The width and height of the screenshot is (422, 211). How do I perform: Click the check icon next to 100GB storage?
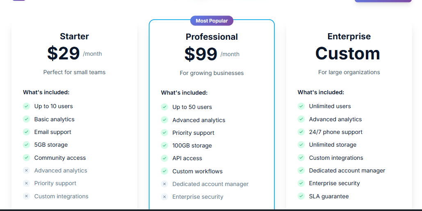coord(164,145)
